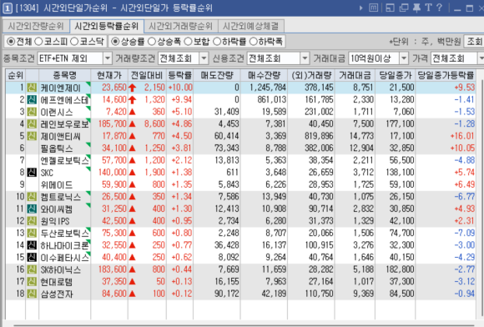The height and width of the screenshot is (327, 484).
Task: Select the 코스피 radio button
Action: tap(38, 42)
